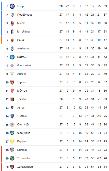
Task: Select the Genoa club crest
Action: click(x=12, y=99)
